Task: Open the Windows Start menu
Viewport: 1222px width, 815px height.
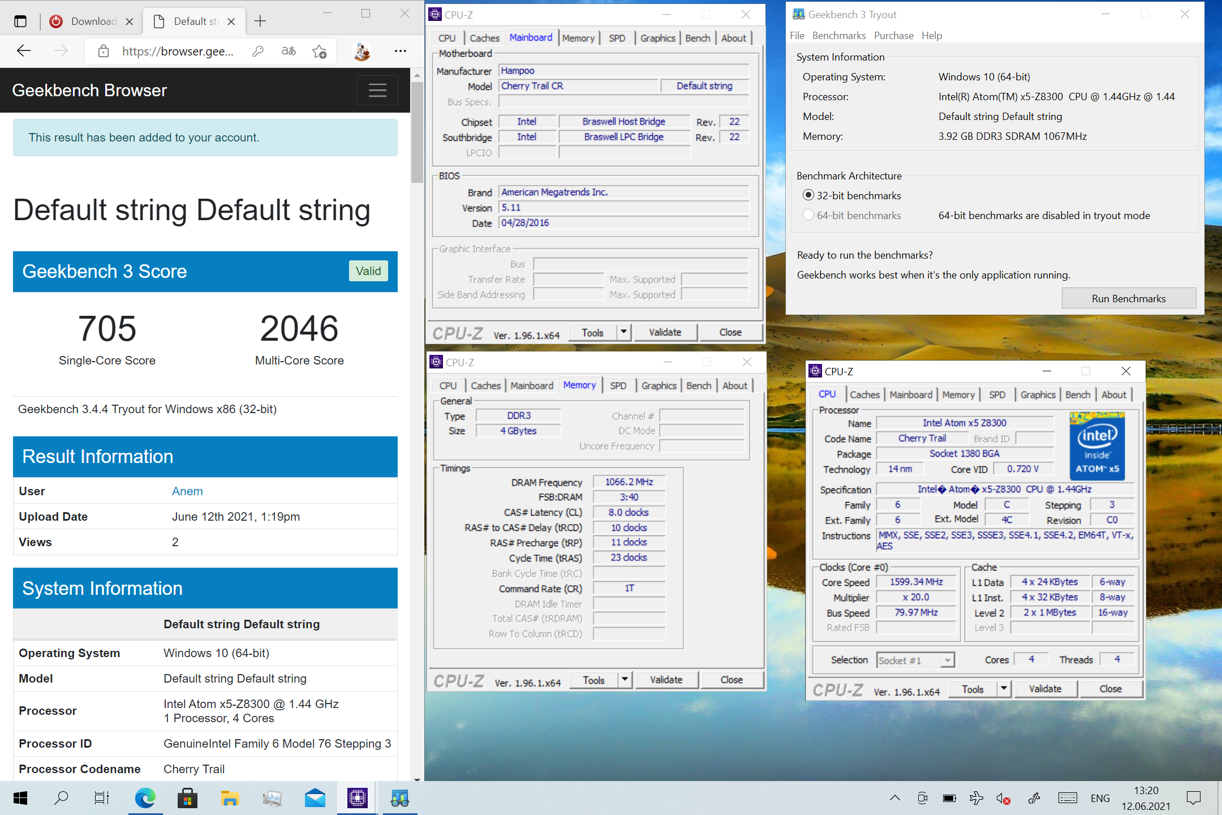Action: (x=20, y=798)
